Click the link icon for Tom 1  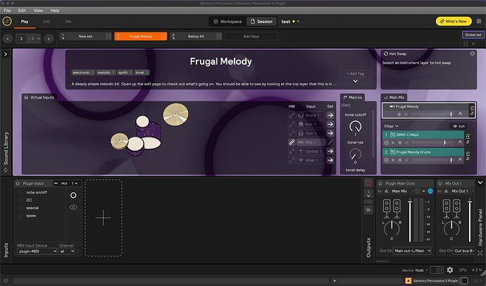(x=292, y=133)
